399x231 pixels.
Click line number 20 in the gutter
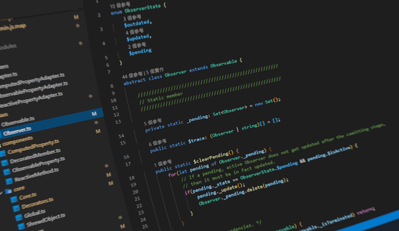(135, 192)
